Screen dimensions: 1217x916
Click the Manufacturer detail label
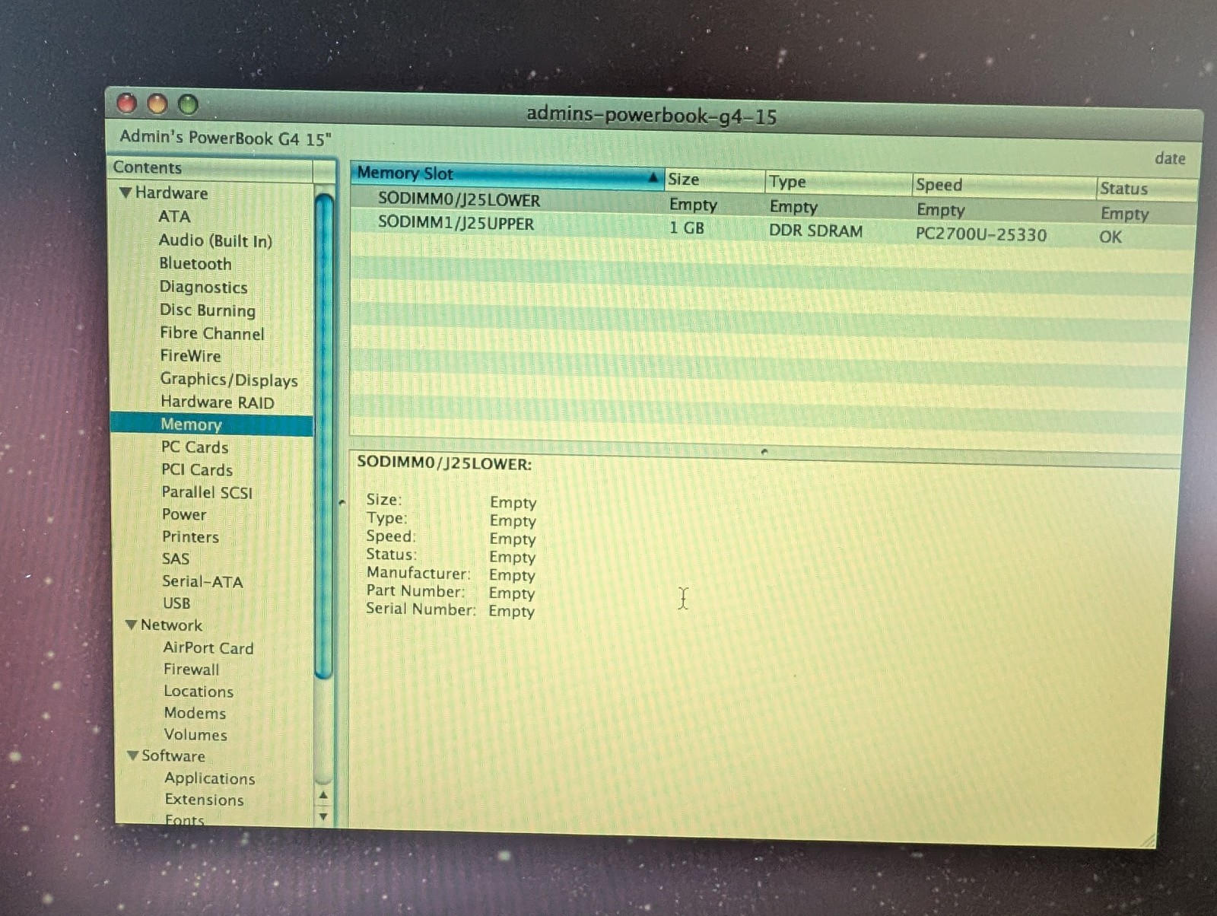(418, 573)
